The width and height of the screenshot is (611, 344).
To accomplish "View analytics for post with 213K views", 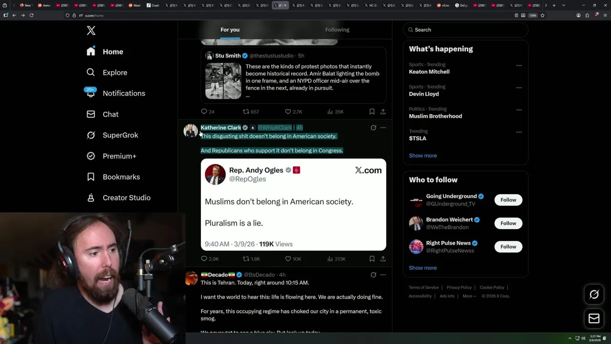I will pos(336,259).
